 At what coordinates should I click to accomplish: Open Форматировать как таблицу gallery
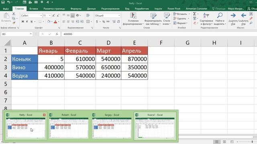[x=153, y=19]
